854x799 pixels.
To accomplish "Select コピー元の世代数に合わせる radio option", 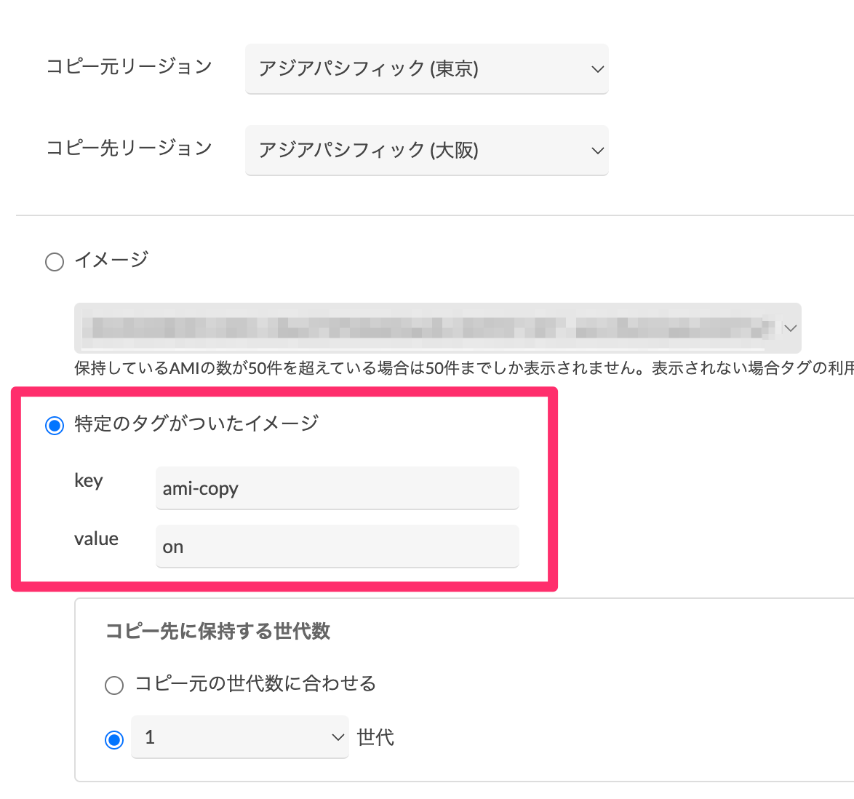I will point(113,685).
